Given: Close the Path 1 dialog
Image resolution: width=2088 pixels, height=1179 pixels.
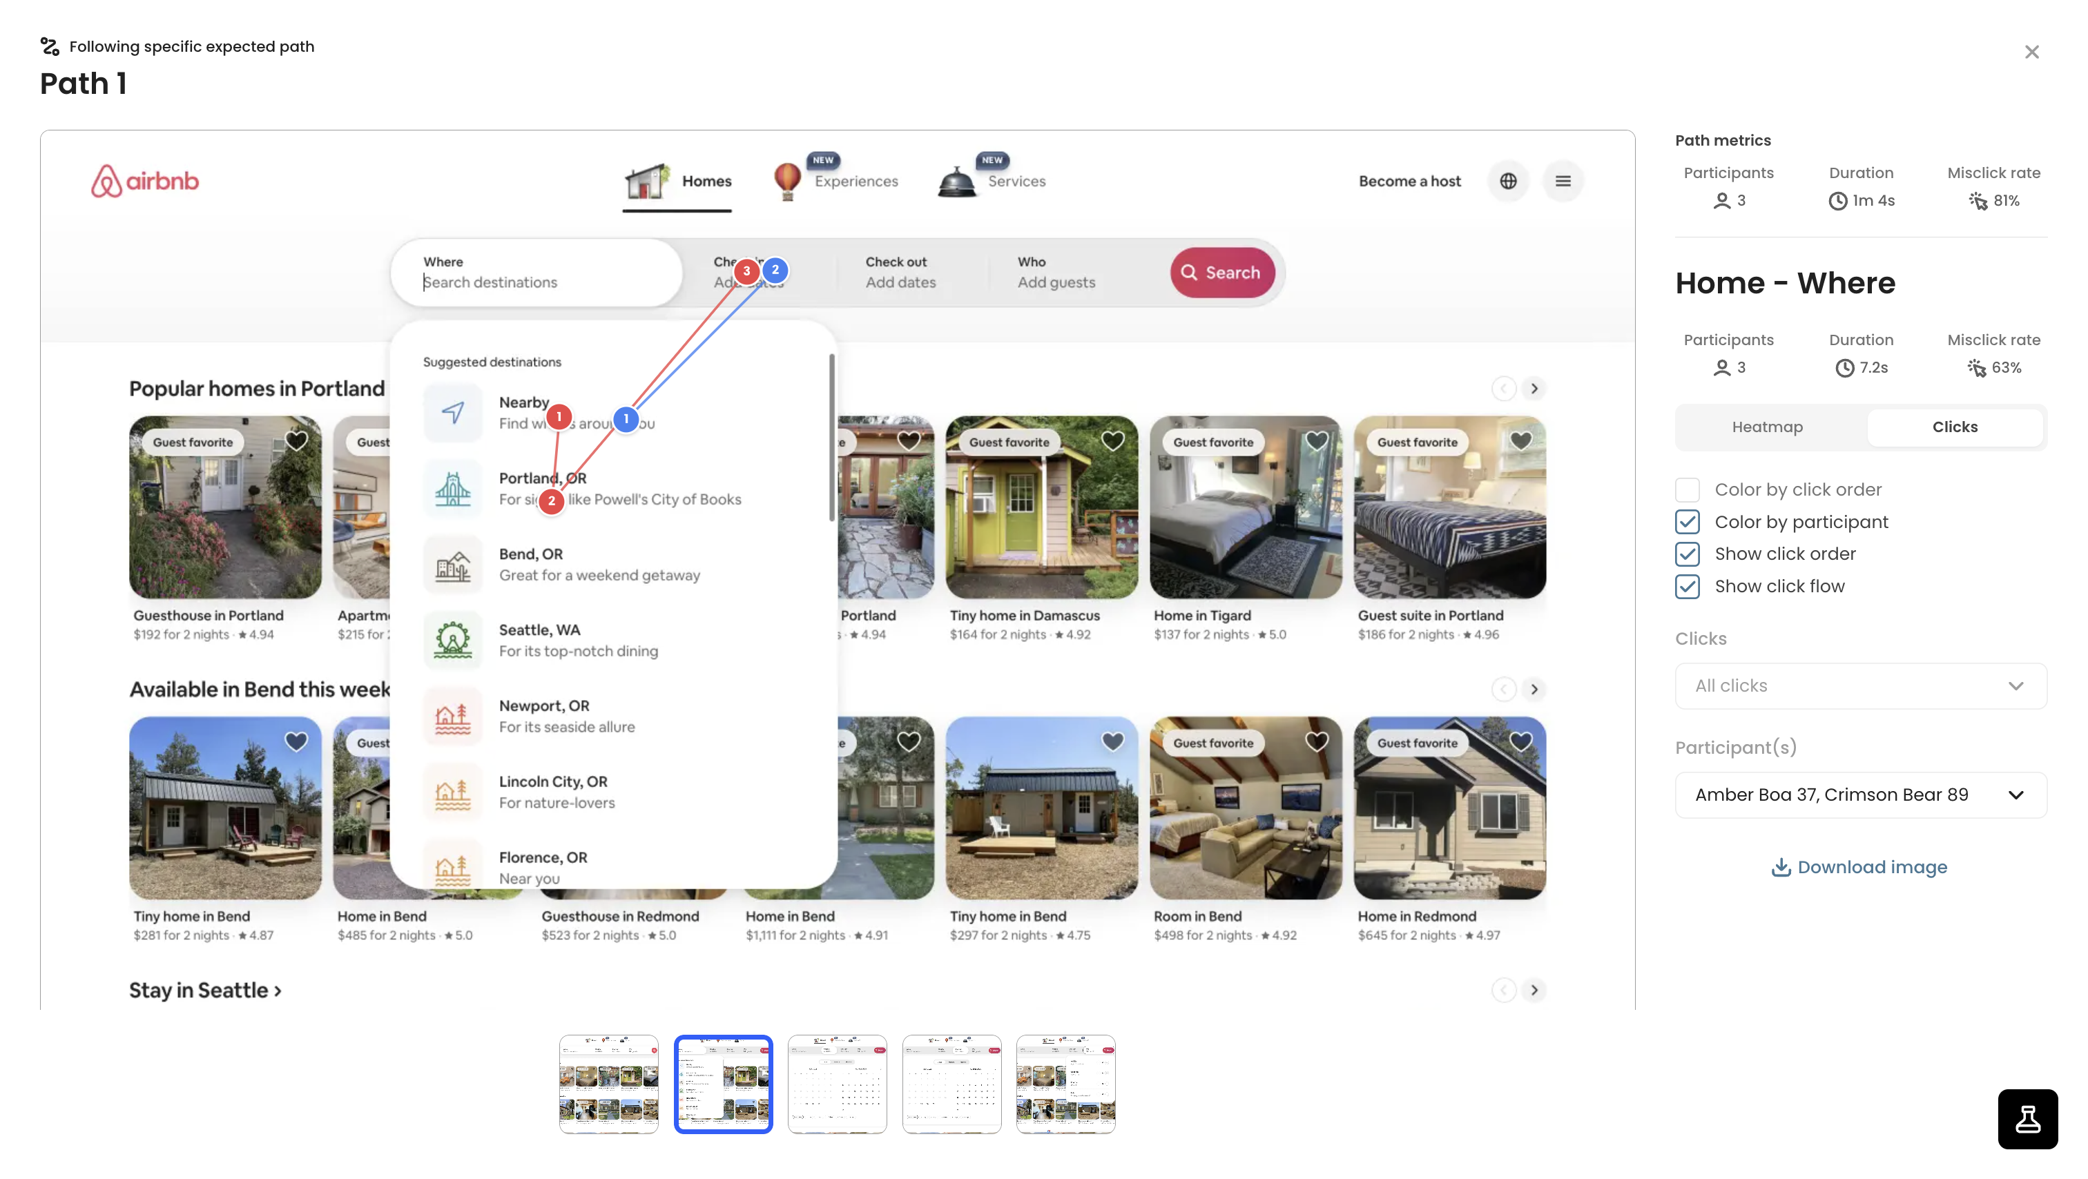Looking at the screenshot, I should pyautogui.click(x=2031, y=52).
